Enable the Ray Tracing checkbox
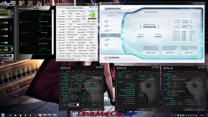The image size is (208, 117). pyautogui.click(x=73, y=56)
